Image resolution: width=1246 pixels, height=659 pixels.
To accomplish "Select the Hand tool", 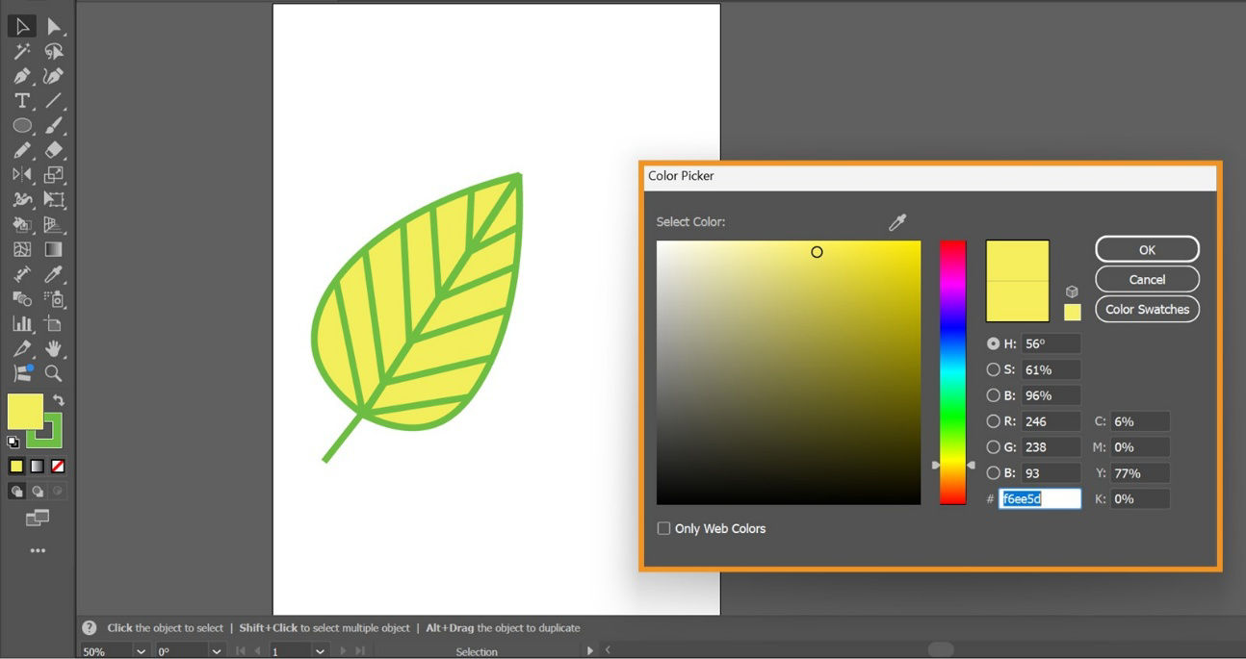I will [54, 349].
